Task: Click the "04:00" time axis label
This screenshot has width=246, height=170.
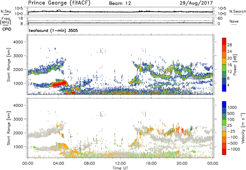Action: point(59,163)
